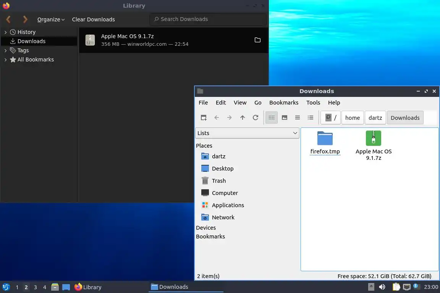Switch to virtual desktop 4
This screenshot has height=293, width=440.
tap(44, 287)
